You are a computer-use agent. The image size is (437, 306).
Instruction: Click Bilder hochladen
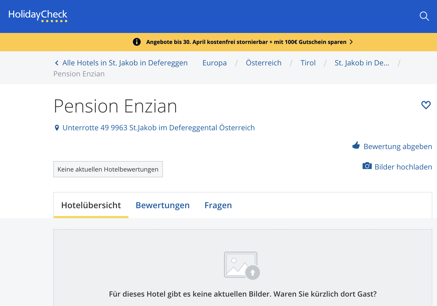403,167
